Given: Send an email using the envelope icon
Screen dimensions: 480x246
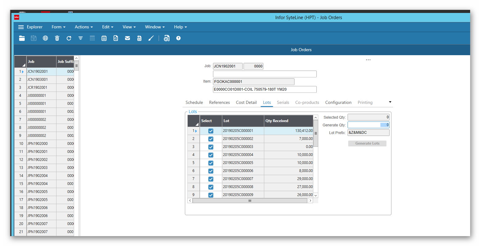Looking at the screenshot, I should click(127, 38).
